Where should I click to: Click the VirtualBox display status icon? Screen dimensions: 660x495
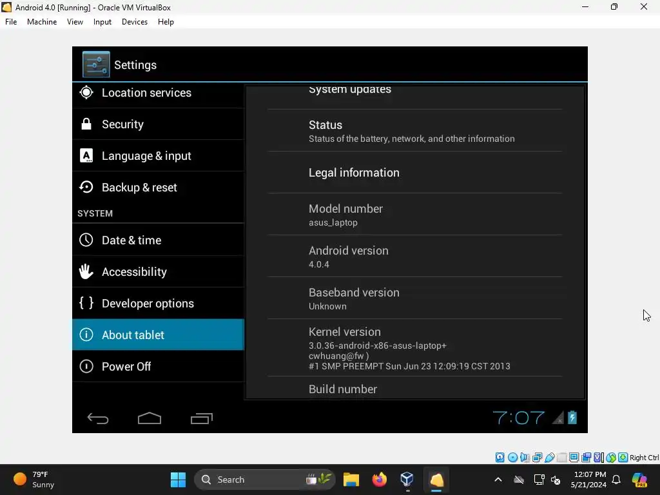574,458
